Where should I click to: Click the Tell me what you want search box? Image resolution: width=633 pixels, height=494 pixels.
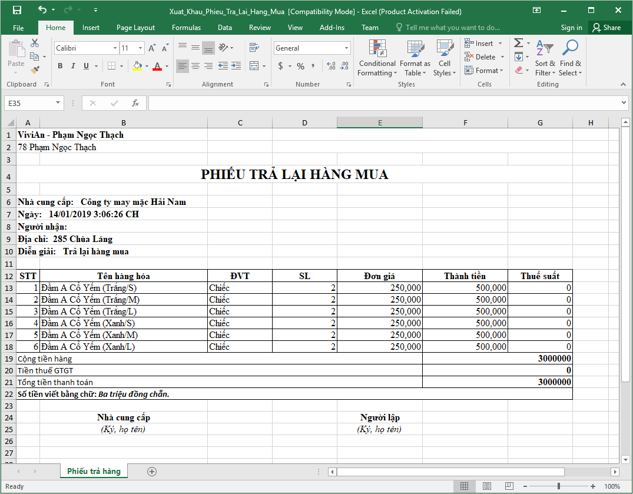tap(452, 28)
